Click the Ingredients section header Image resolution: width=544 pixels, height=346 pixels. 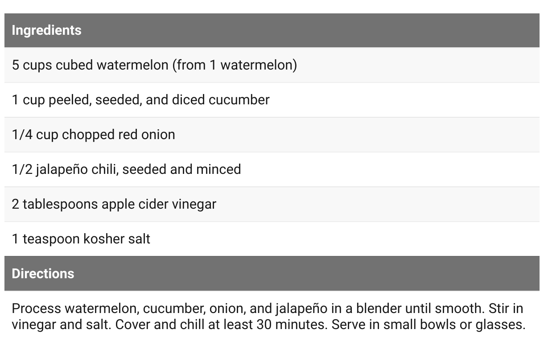47,30
